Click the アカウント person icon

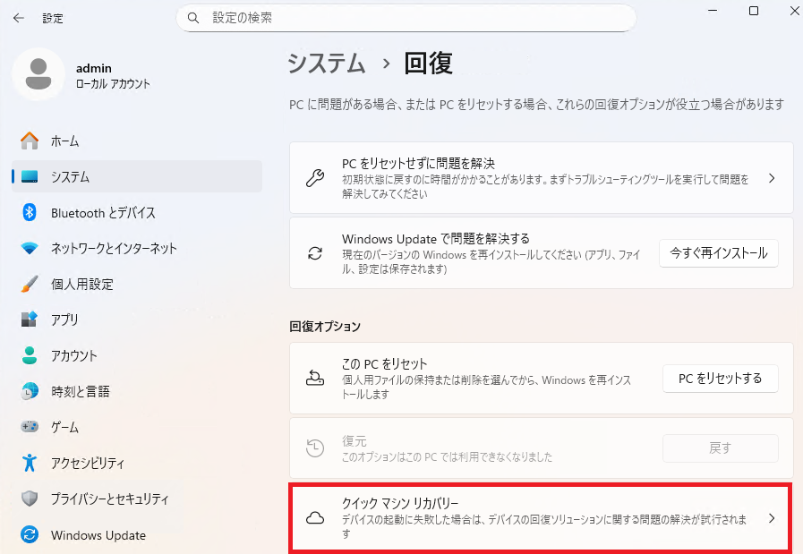coord(30,355)
